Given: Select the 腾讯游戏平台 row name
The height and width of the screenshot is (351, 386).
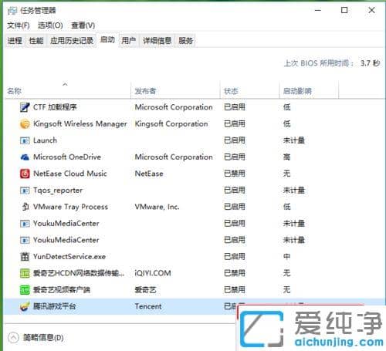Looking at the screenshot, I should point(54,306).
